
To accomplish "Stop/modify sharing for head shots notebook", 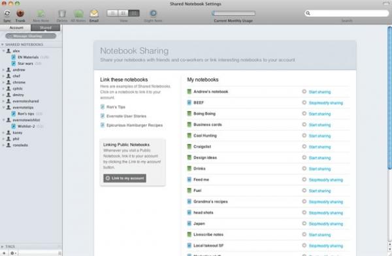I will (x=326, y=213).
